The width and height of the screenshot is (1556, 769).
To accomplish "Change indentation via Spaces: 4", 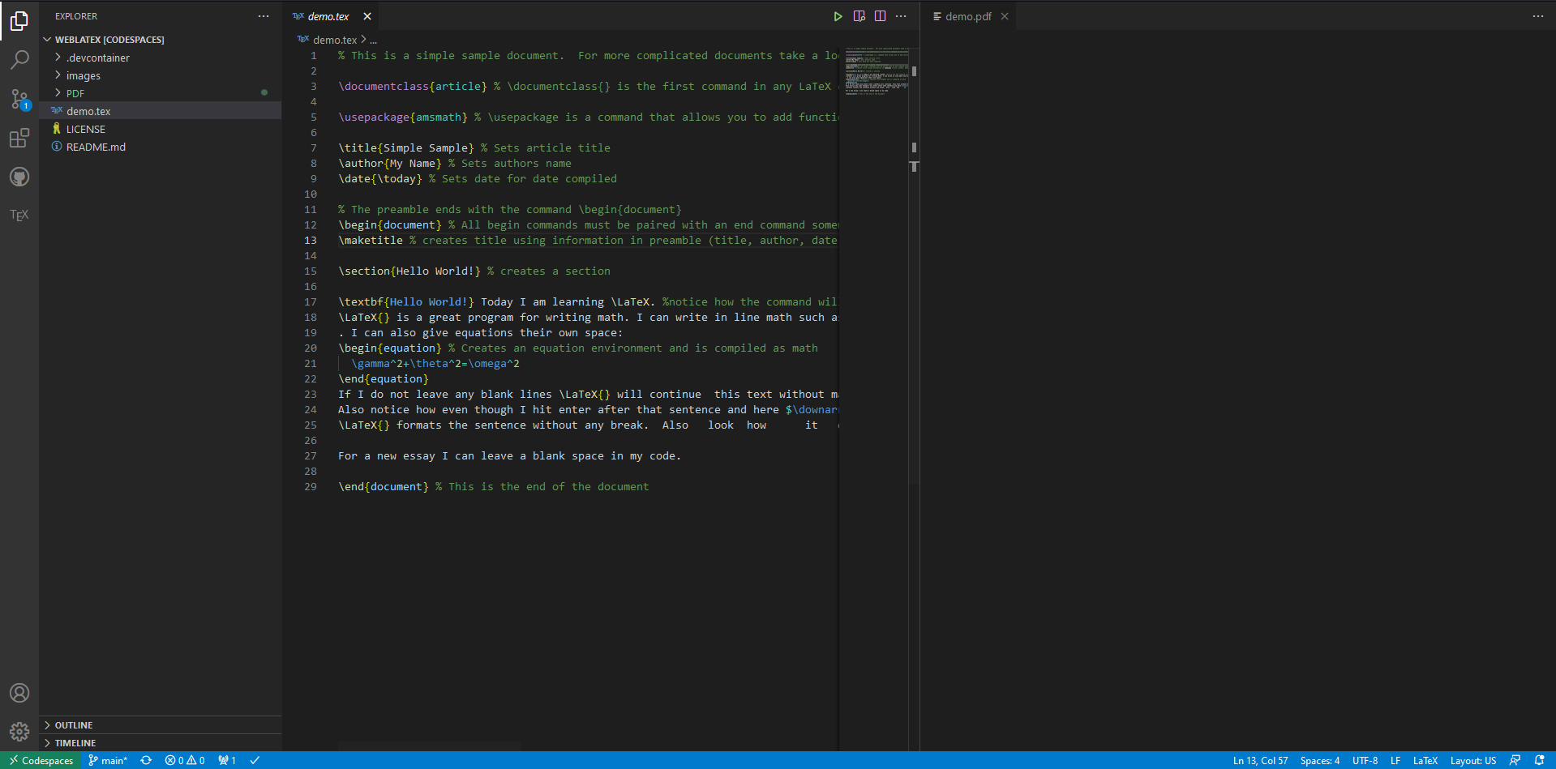I will [1319, 760].
